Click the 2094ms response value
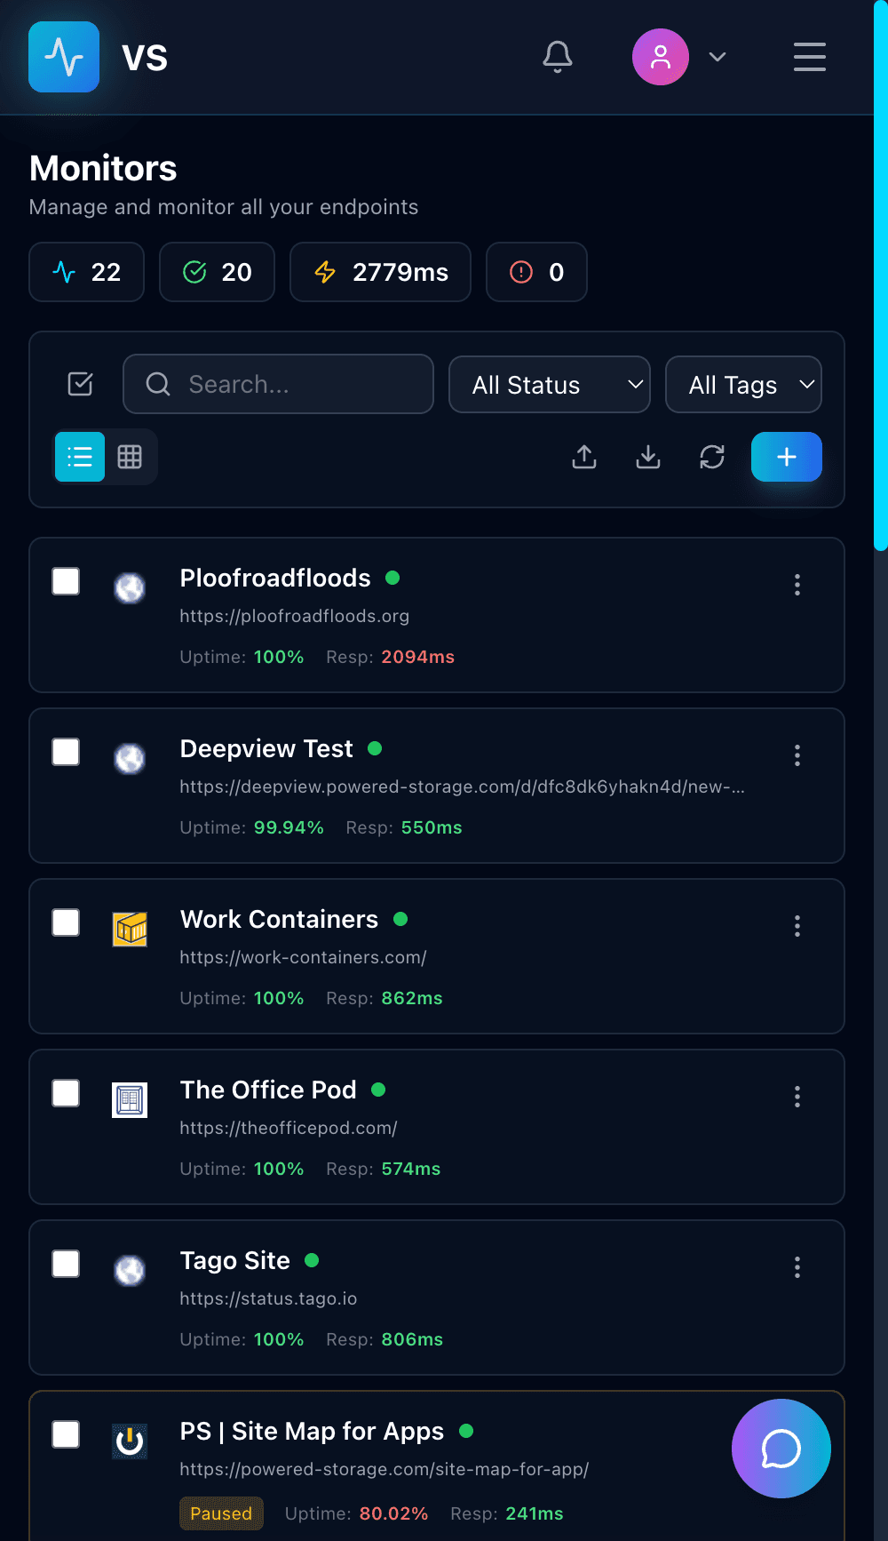Viewport: 888px width, 1541px height. pyautogui.click(x=418, y=657)
